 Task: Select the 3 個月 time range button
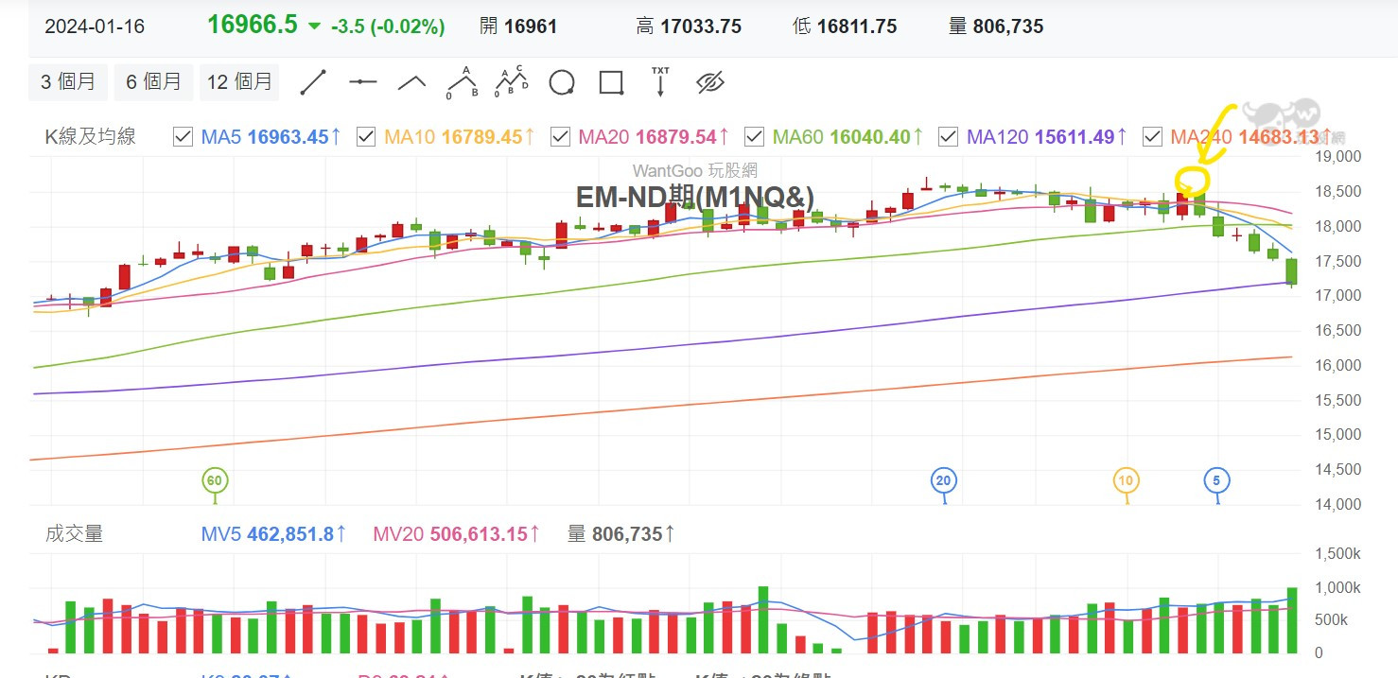68,82
